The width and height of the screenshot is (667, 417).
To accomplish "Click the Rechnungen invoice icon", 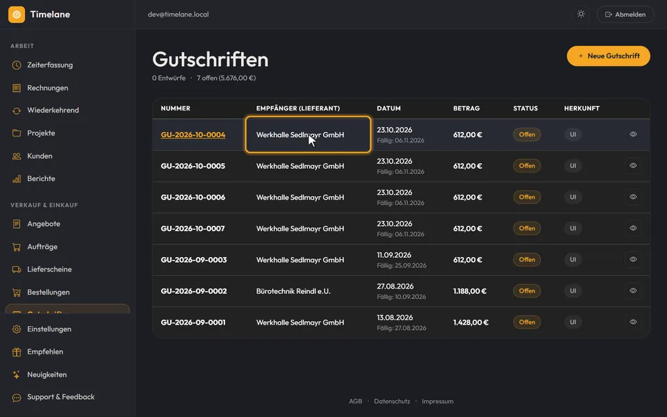I will 17,88.
